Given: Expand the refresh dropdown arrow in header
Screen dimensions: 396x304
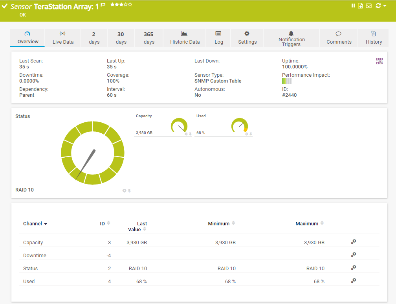Looking at the screenshot, I should (385, 6).
